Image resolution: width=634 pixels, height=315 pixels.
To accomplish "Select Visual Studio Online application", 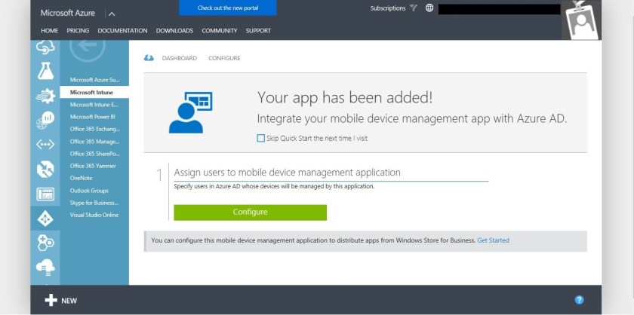I will click(x=94, y=215).
